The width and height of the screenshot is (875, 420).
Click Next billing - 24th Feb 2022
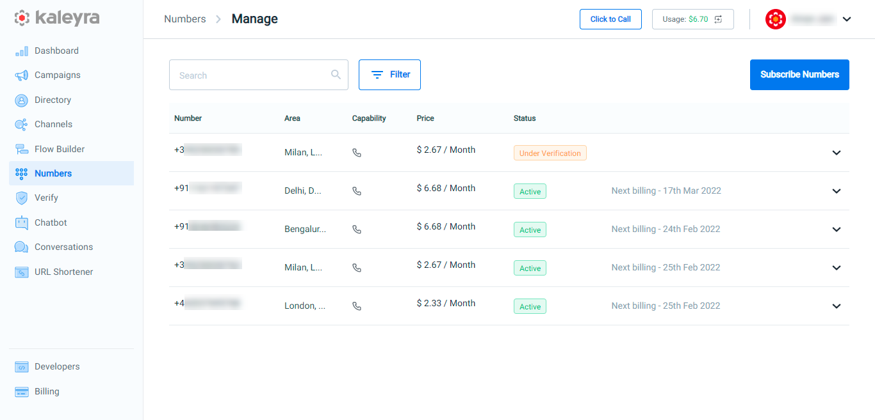tap(666, 229)
